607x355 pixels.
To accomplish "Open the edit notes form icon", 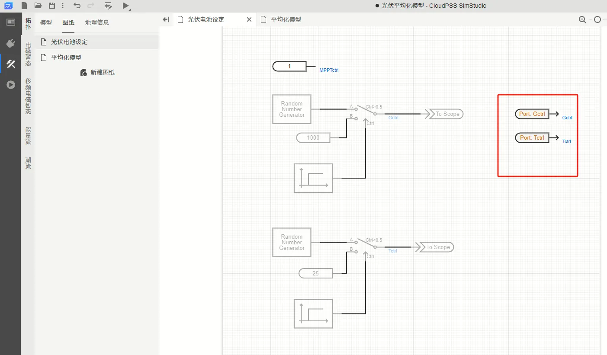I will (x=108, y=6).
